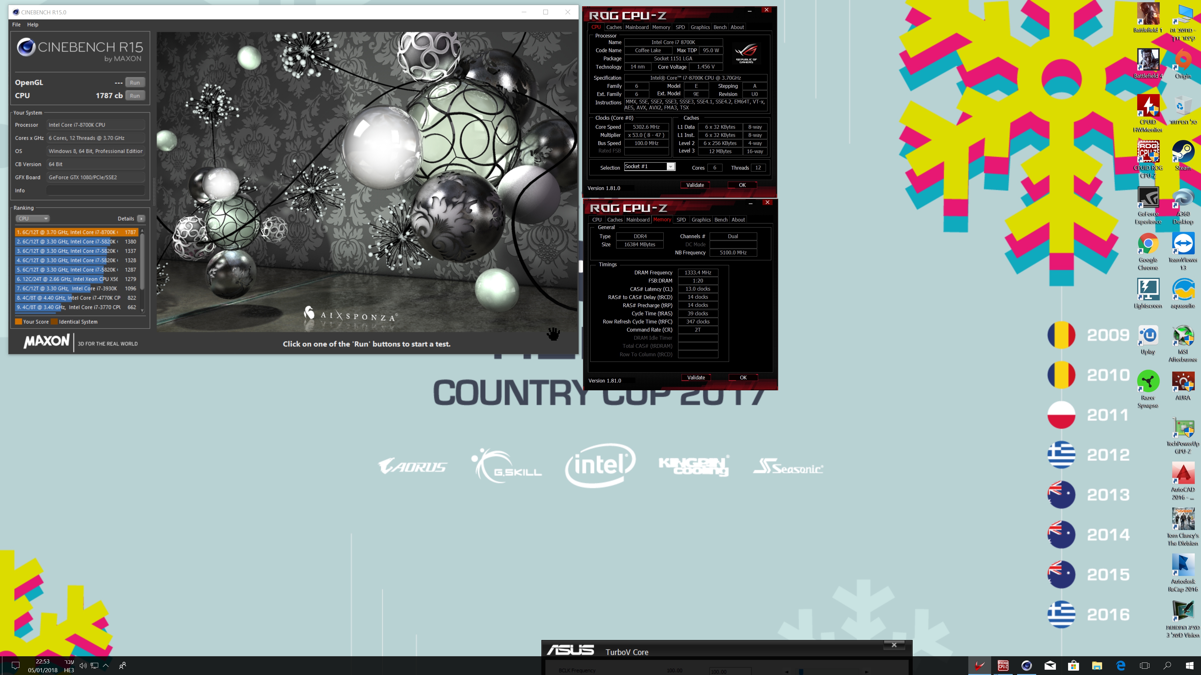Image resolution: width=1201 pixels, height=675 pixels.
Task: Launch Autodesk ReCap 2016 shortcut
Action: (1183, 573)
